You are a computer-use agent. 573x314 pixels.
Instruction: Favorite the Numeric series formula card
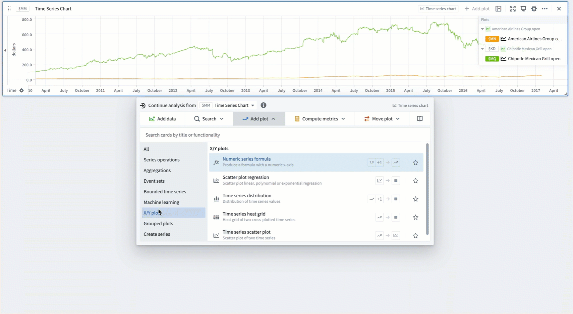tap(415, 163)
